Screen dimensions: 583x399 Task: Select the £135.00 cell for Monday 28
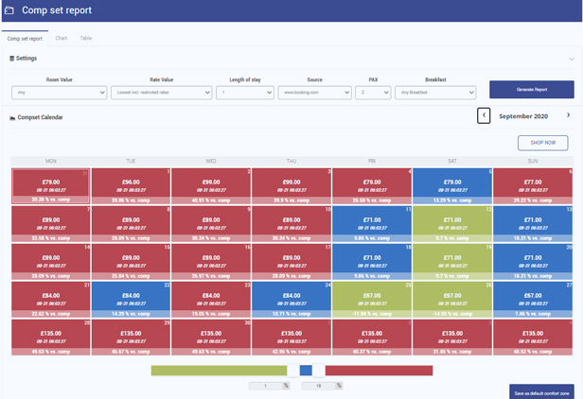click(51, 336)
